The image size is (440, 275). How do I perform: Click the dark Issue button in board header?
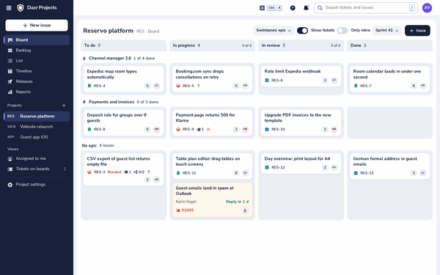pos(417,31)
